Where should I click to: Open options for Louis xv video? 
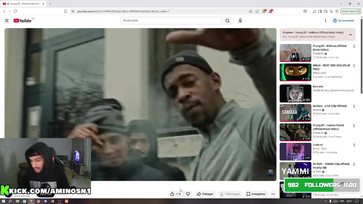pos(354,145)
